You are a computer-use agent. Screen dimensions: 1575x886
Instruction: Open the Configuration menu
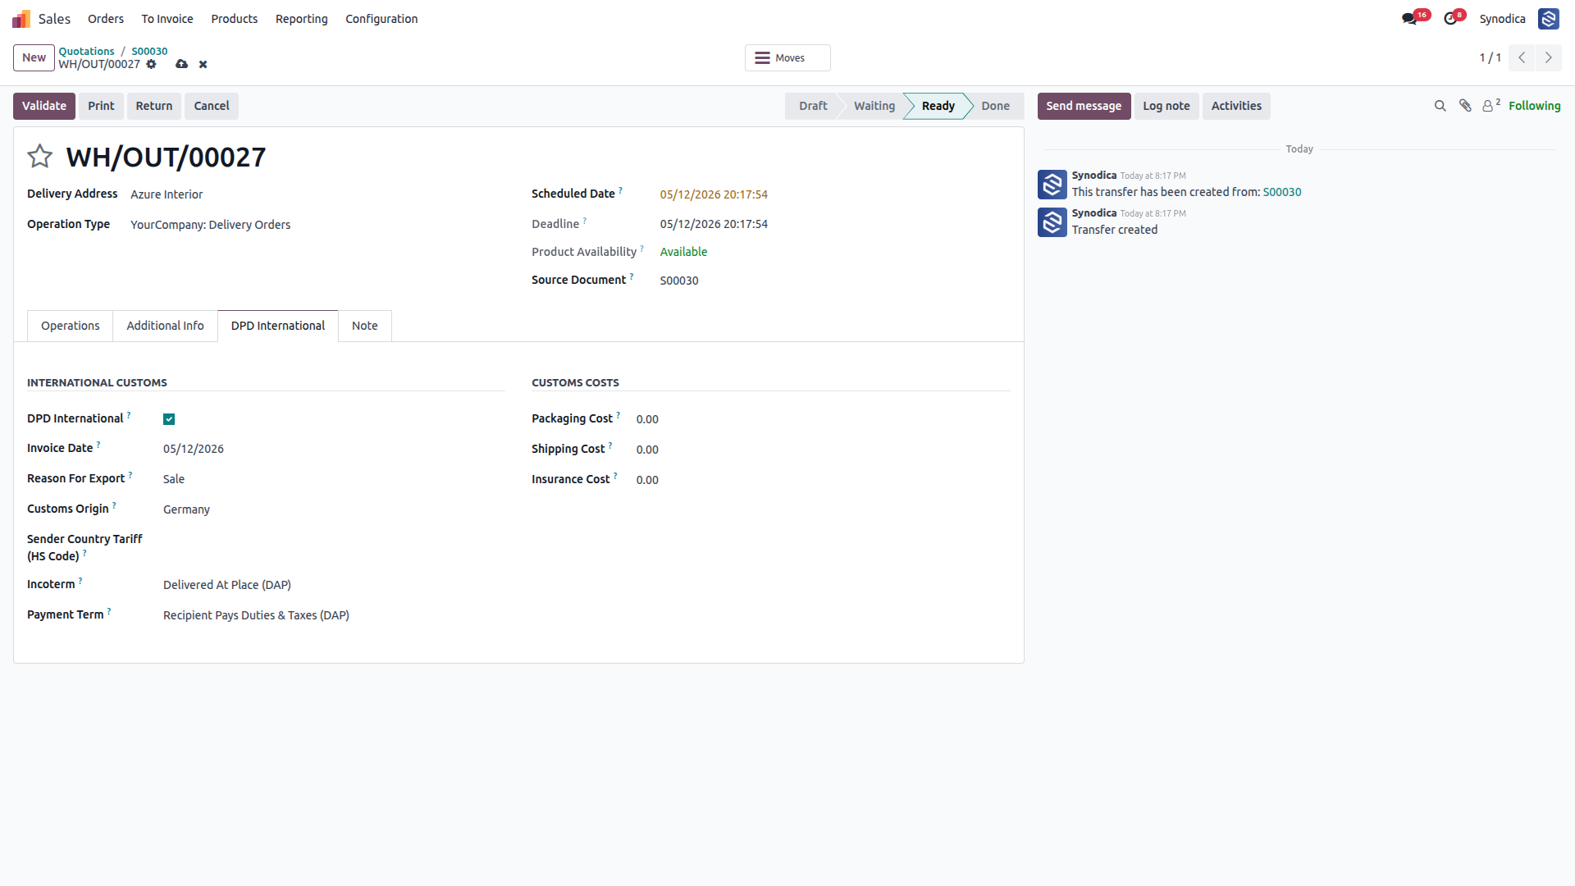pos(381,19)
